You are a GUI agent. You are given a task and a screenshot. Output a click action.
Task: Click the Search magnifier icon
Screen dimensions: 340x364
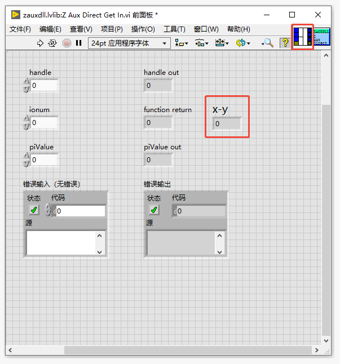268,43
